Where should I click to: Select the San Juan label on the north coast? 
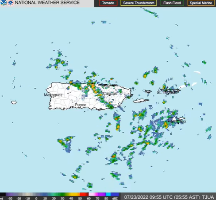pyautogui.click(x=110, y=85)
